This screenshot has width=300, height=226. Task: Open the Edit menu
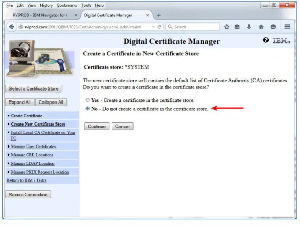pyautogui.click(x=20, y=5)
